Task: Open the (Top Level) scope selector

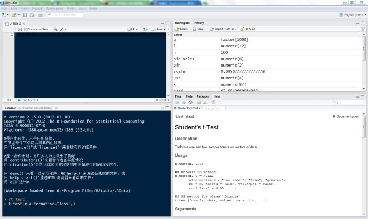Action: click(x=28, y=100)
